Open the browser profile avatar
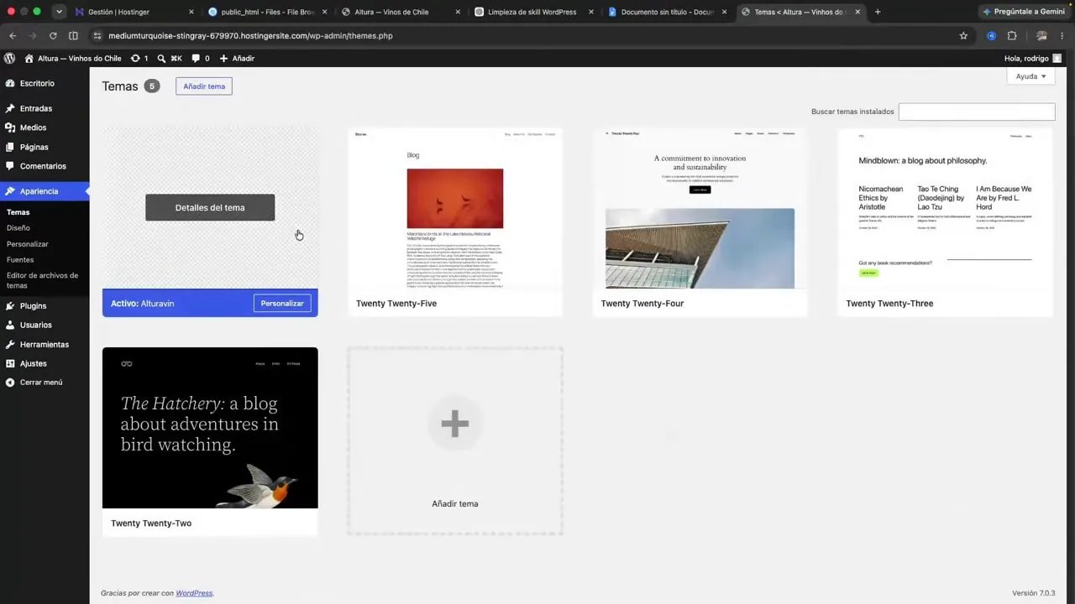 tap(1041, 36)
